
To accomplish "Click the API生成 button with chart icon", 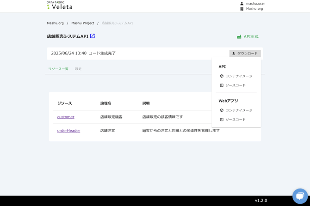I will tap(248, 36).
